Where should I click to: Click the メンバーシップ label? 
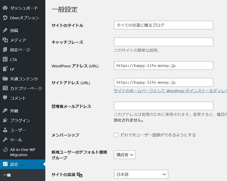[65, 135]
